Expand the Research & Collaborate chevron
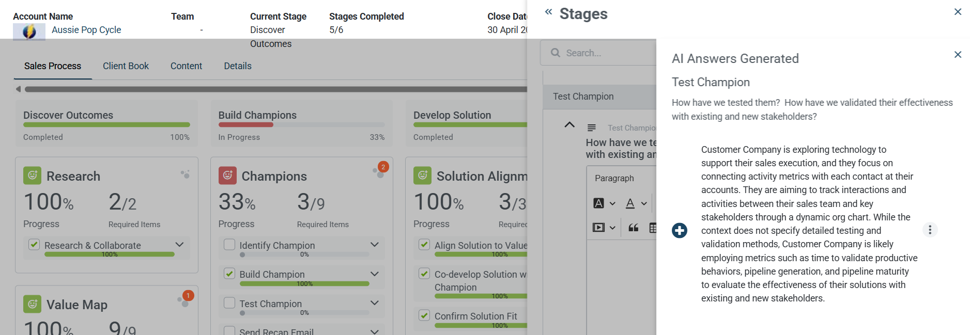 [179, 245]
